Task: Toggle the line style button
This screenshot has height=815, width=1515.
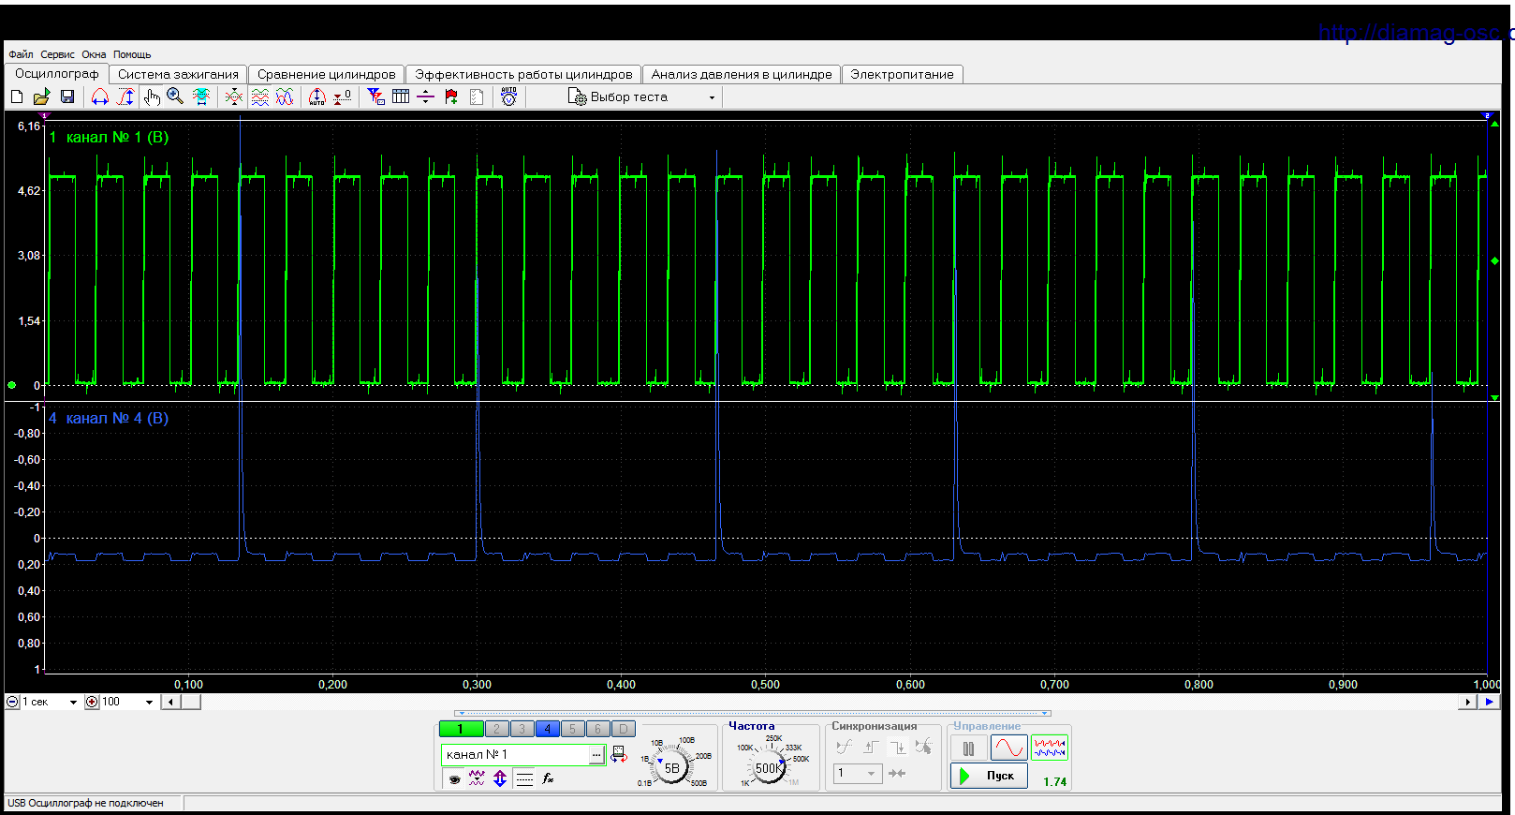Action: [x=524, y=778]
